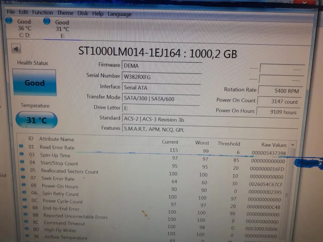Viewport: 323px width, 242px height.
Task: Click the Threshold column header
Action: pyautogui.click(x=229, y=144)
